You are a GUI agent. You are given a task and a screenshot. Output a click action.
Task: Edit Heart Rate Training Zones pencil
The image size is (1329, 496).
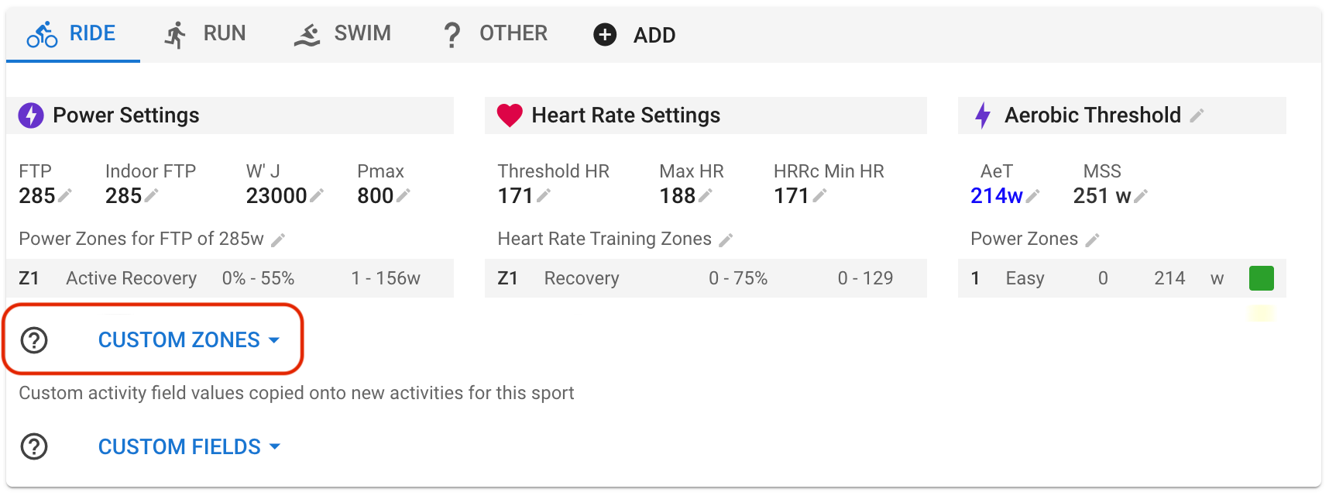pyautogui.click(x=726, y=240)
